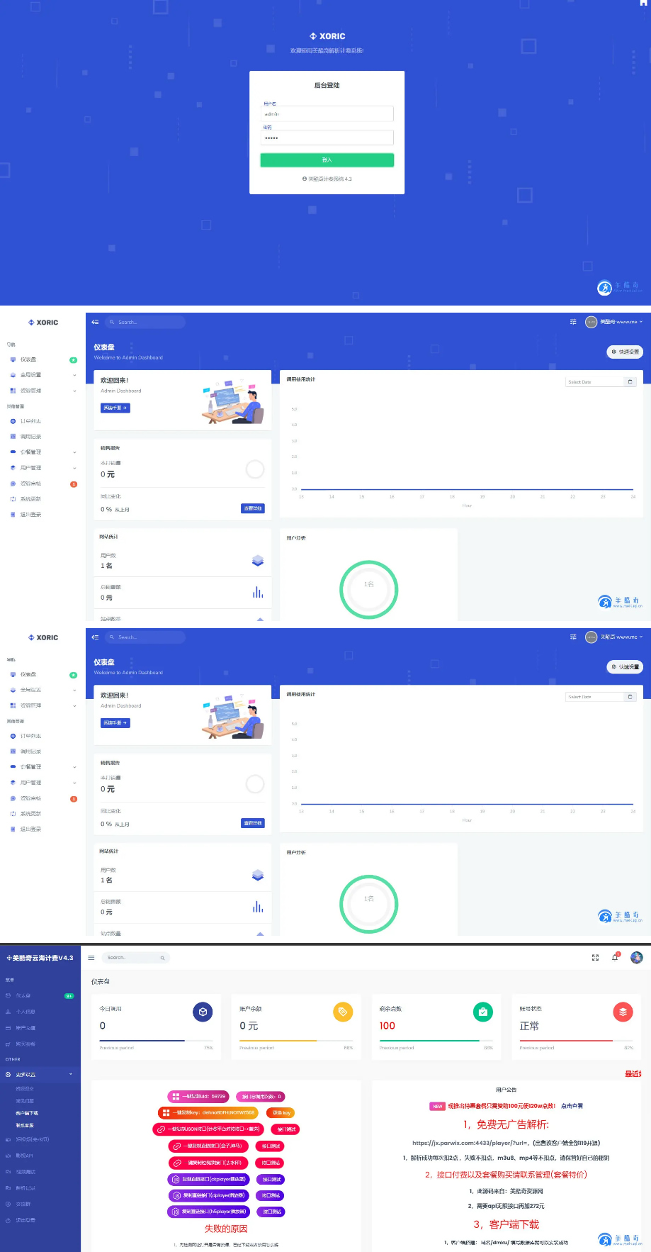Click the red layers icon on 账号状态 card
651x1252 pixels.
pos(623,1012)
